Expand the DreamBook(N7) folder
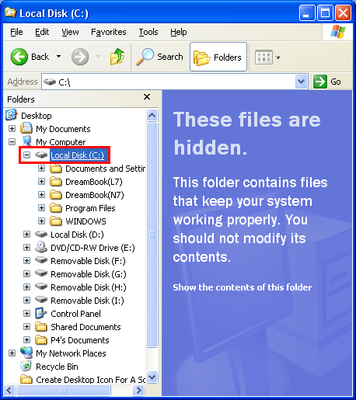 point(41,195)
